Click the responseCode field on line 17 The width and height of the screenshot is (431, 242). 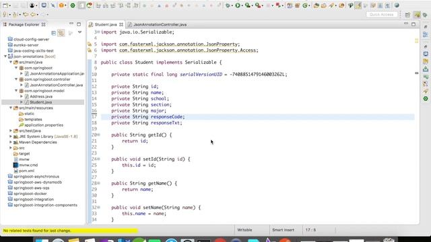tap(166, 117)
